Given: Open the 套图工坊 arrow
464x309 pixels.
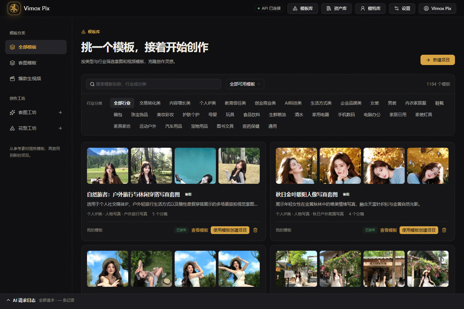Looking at the screenshot, I should tap(60, 112).
